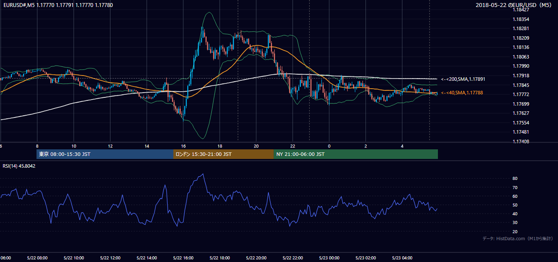
Task: Click price axis value 1.17990
Action: point(521,66)
